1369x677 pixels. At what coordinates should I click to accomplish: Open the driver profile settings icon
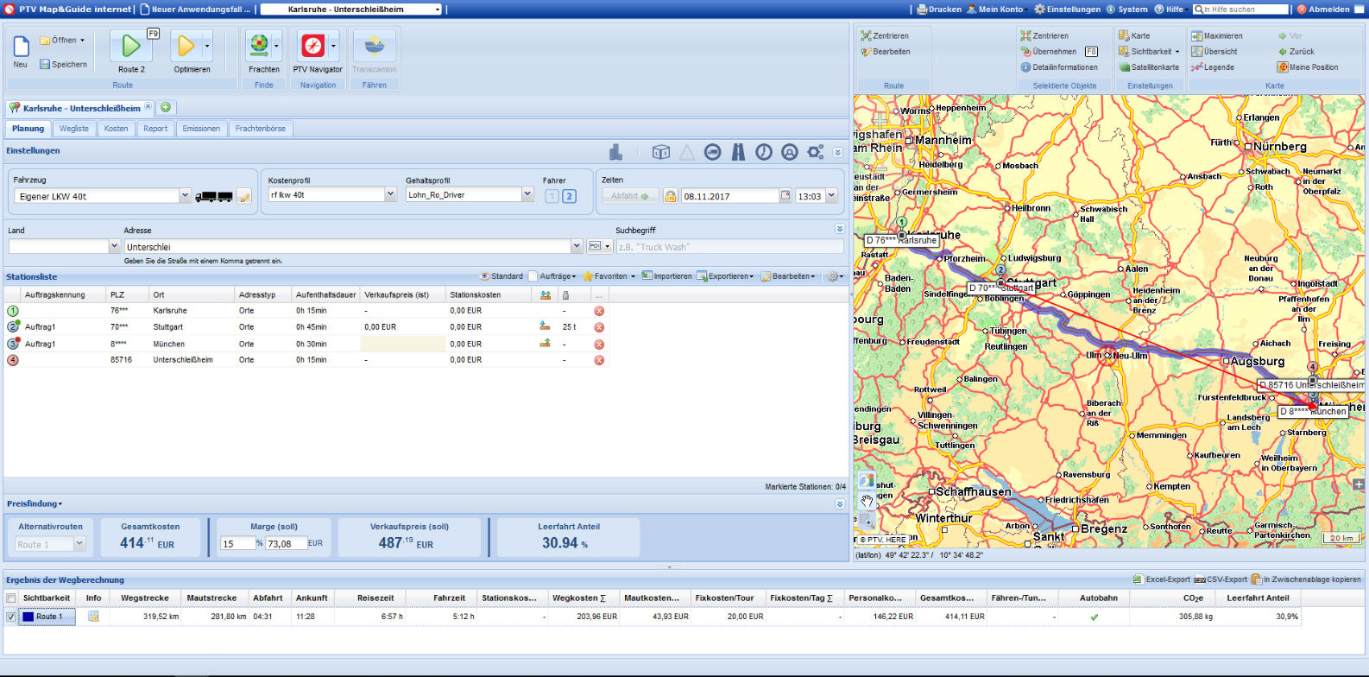789,152
